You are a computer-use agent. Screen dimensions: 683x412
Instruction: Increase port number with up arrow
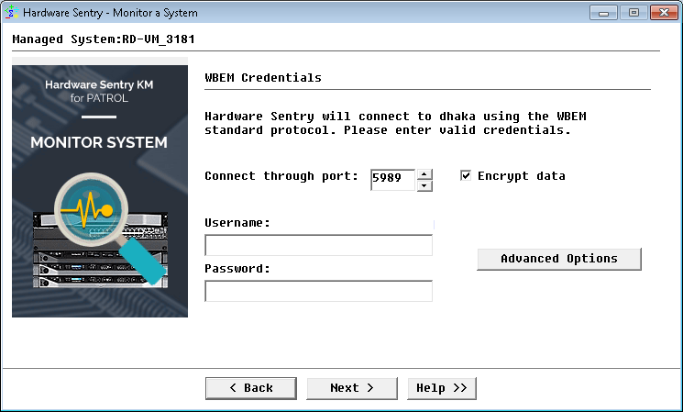point(424,174)
